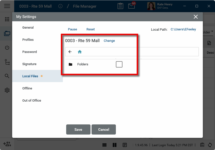Click the back arrow in folder browser
Screen dimensions: 215x150
[x=70, y=52]
